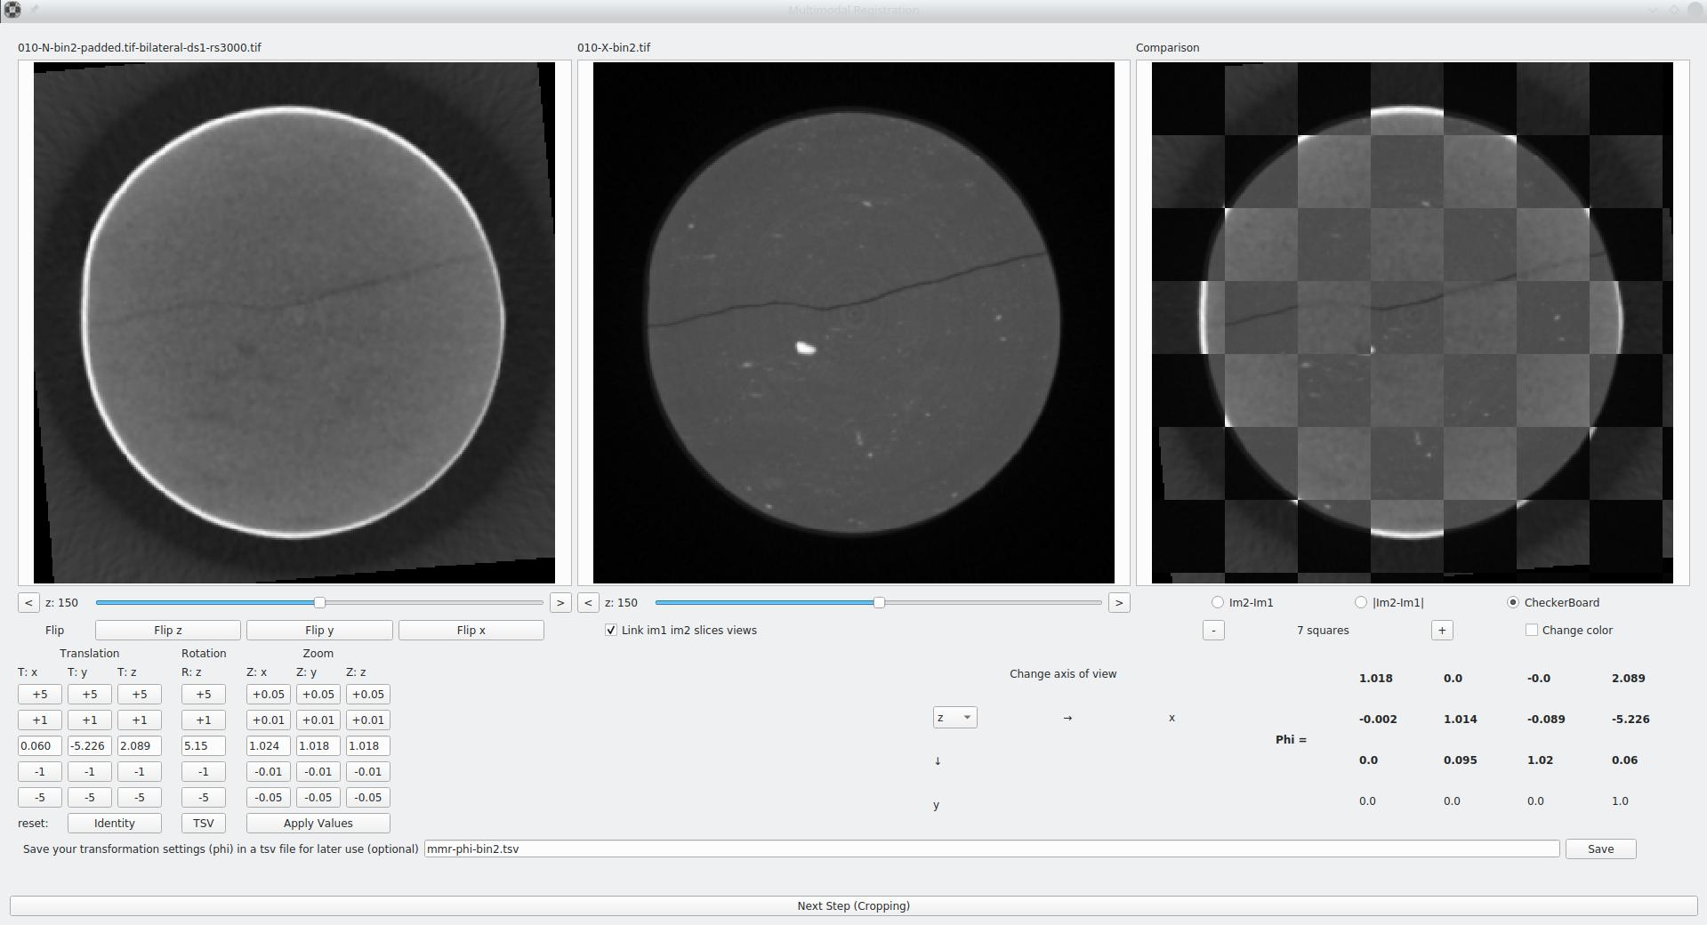This screenshot has width=1707, height=925.
Task: Select the |Im2-Im1| absolute difference mode
Action: [1361, 603]
